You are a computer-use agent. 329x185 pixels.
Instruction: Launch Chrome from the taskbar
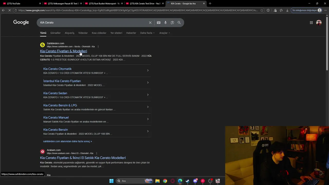tap(165, 181)
